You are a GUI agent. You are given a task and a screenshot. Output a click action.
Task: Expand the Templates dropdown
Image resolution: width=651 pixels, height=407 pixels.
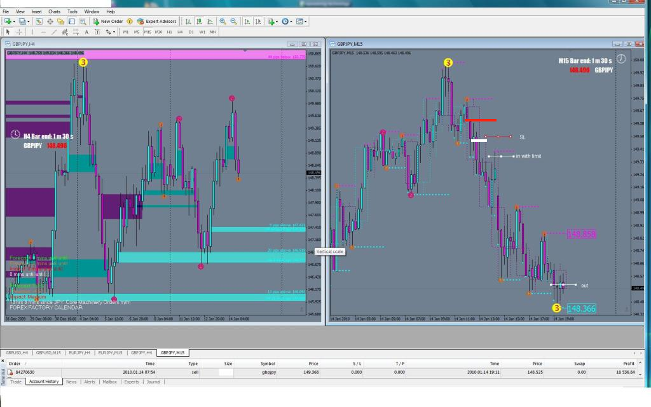[306, 21]
